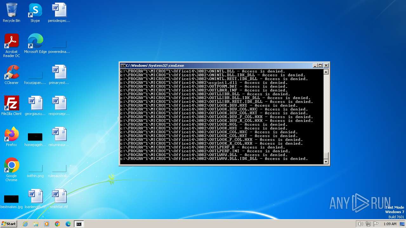
Task: Click the OUTLOOK_COL.HXC output line
Action: 209,132
